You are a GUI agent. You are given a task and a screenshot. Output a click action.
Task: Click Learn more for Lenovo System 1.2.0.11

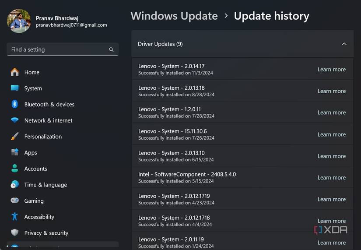(x=331, y=113)
